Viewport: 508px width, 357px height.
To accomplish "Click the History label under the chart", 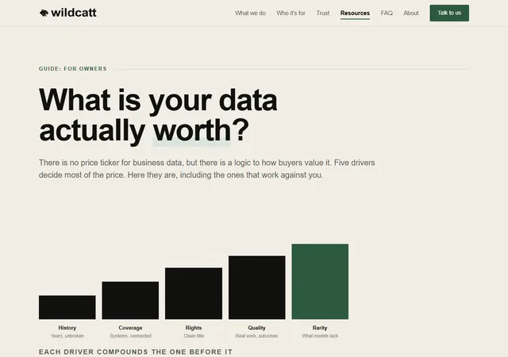I will pyautogui.click(x=67, y=328).
